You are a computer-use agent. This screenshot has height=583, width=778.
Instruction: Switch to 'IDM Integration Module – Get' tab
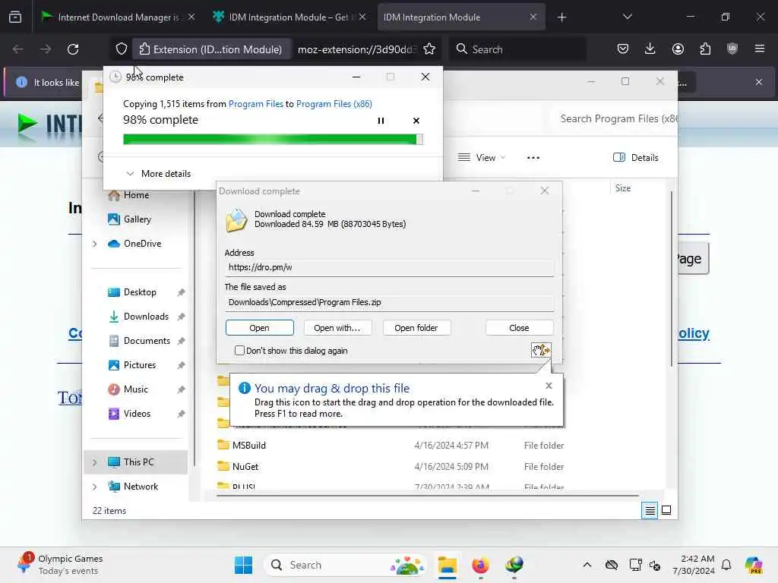[289, 17]
